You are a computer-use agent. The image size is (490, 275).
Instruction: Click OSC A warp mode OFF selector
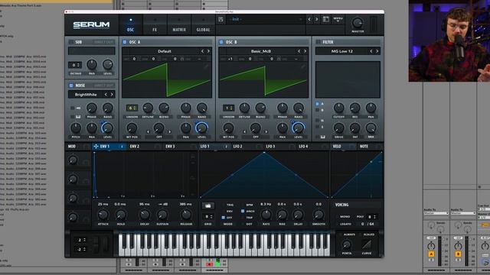[158, 137]
